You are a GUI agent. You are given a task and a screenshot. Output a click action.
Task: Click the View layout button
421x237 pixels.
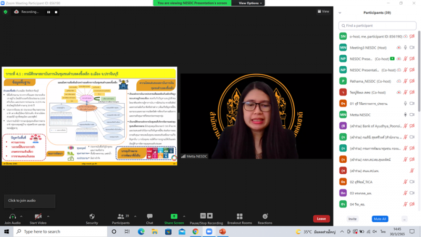coord(323,11)
